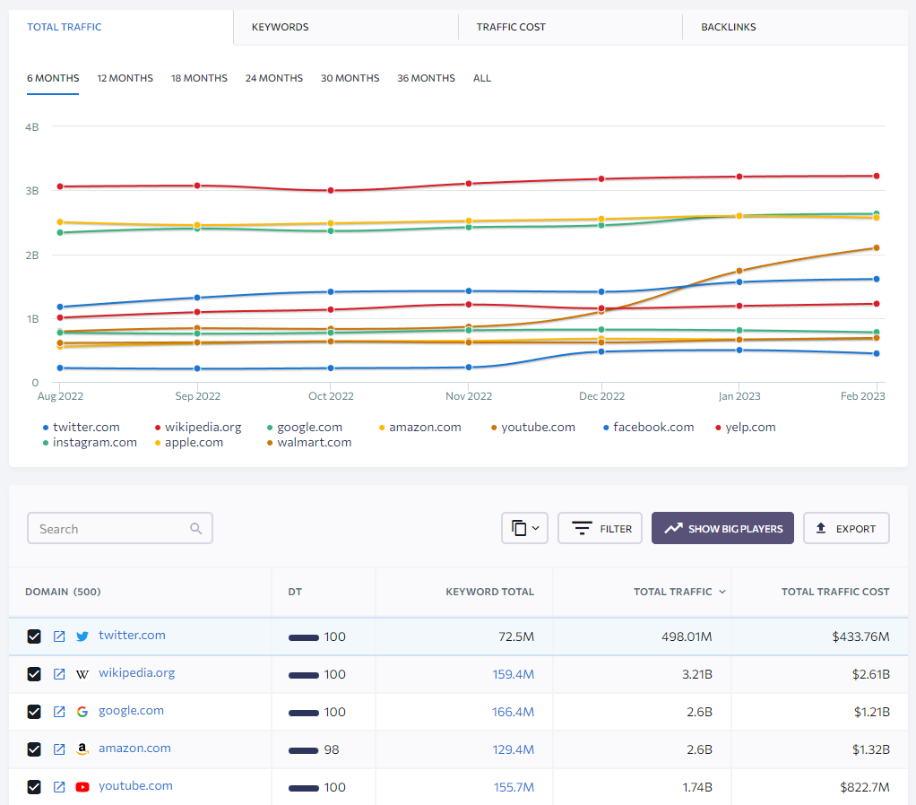Toggle google.com legend entry
The height and width of the screenshot is (805, 916).
click(305, 427)
